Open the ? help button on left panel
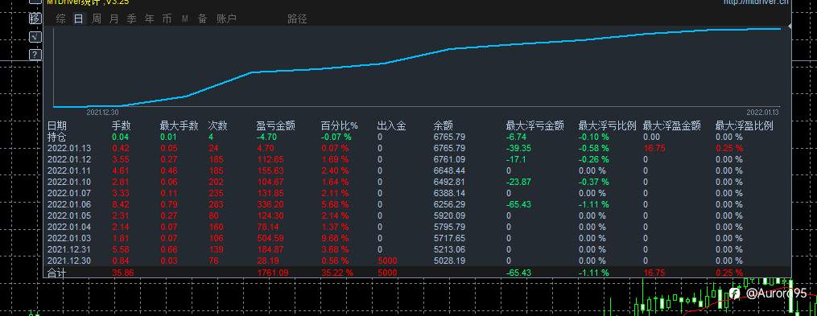 (x=35, y=54)
